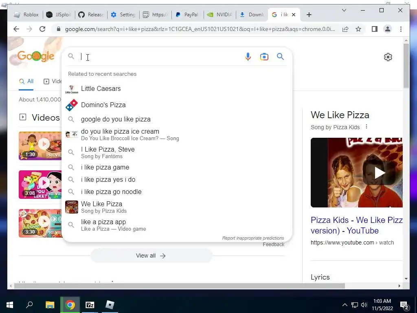The height and width of the screenshot is (313, 417).
Task: Bookmark this page with the star icon
Action: click(358, 29)
